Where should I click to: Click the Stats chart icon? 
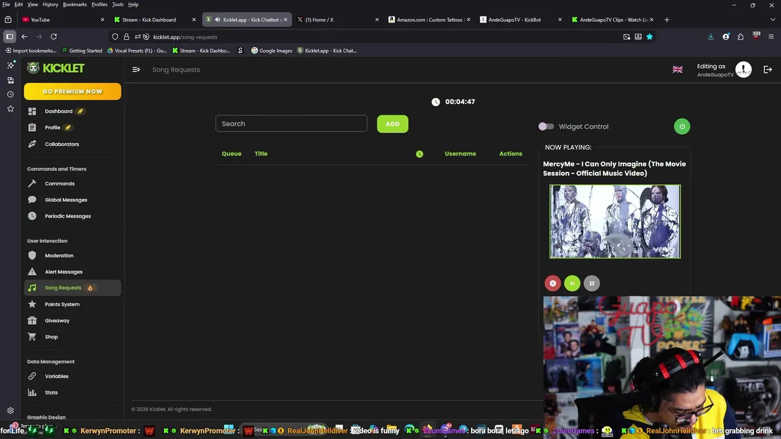pos(32,393)
